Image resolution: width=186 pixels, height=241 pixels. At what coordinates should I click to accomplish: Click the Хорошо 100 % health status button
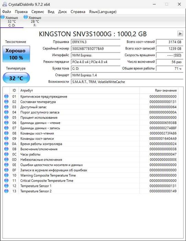[16, 54]
